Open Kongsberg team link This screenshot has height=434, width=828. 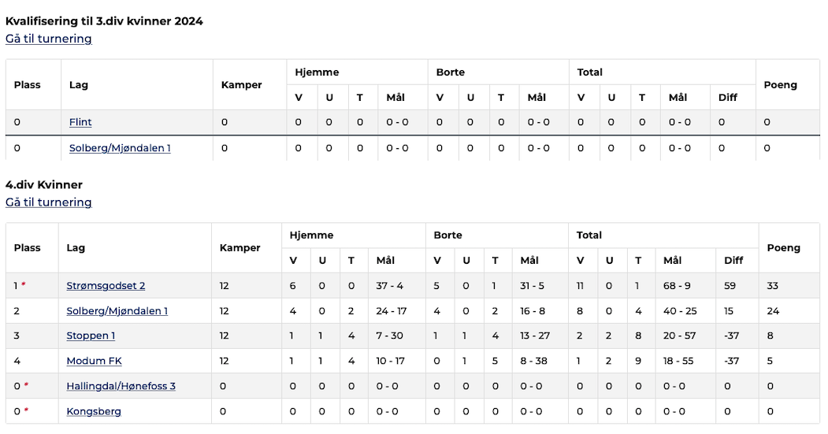(x=94, y=411)
